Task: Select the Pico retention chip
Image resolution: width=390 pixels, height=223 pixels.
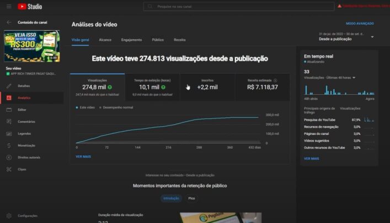Action: 191,198
